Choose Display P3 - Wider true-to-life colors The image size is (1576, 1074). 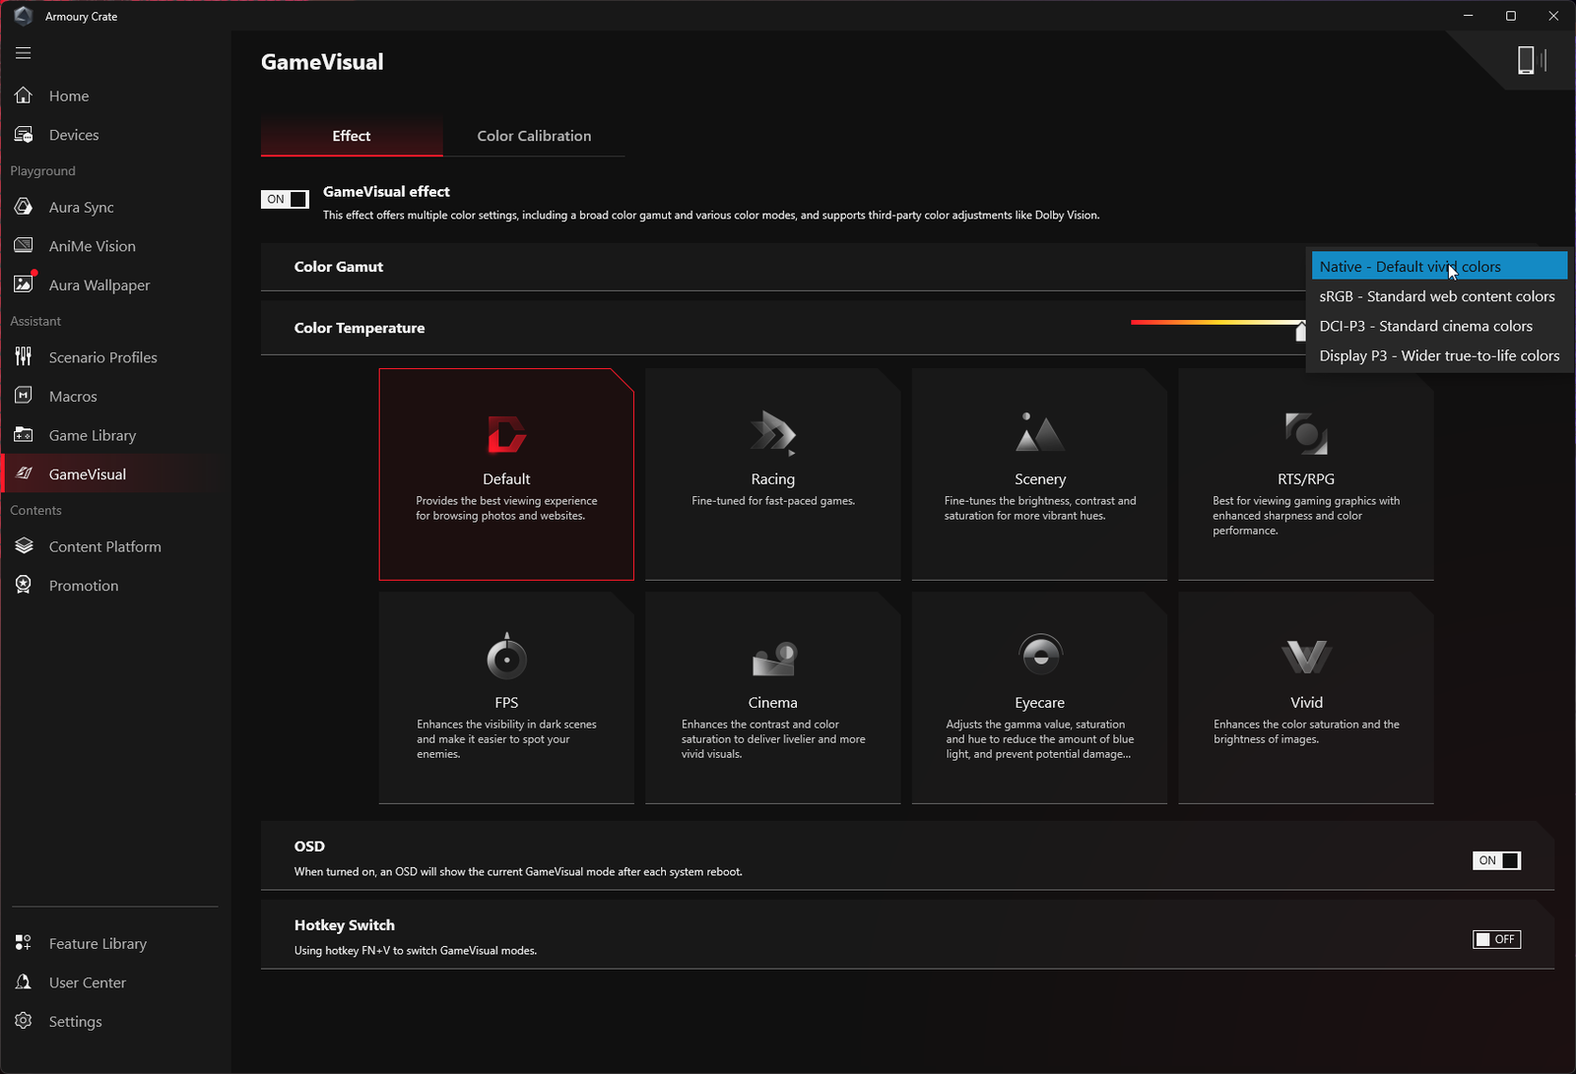[x=1439, y=355]
